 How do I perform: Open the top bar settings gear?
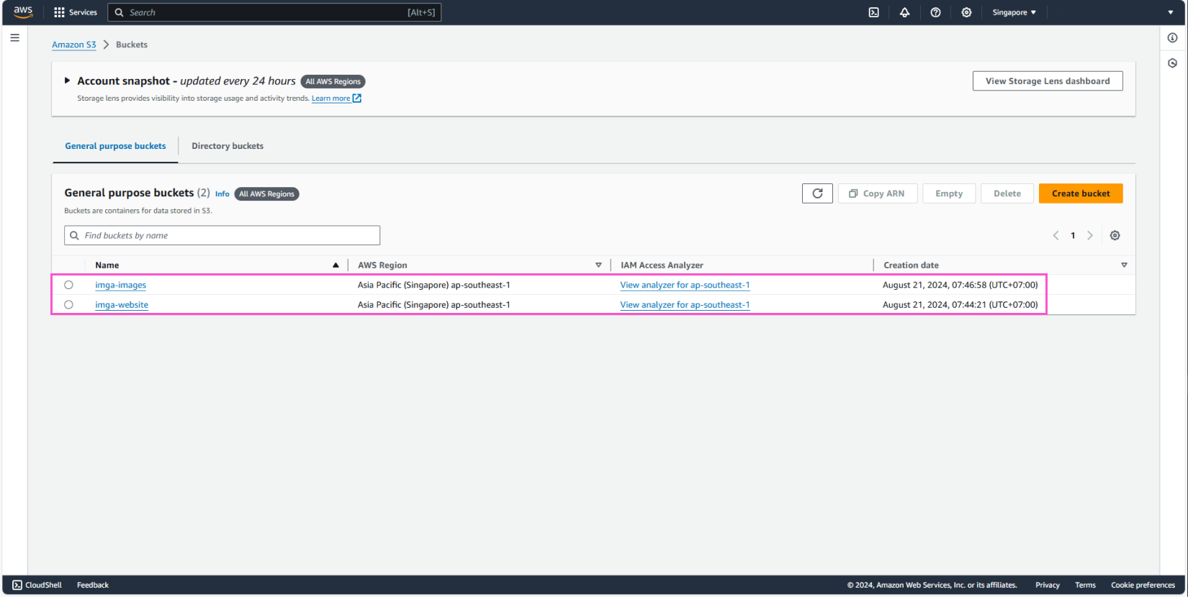point(966,12)
